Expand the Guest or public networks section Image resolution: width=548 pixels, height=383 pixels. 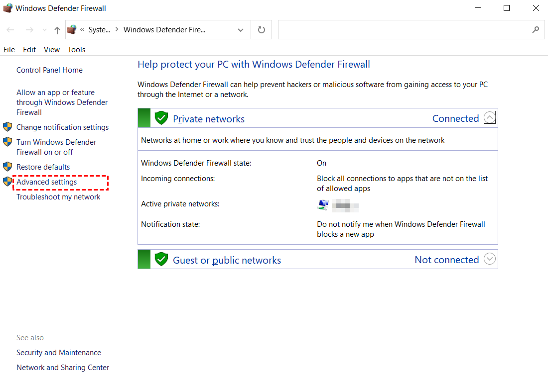[490, 259]
